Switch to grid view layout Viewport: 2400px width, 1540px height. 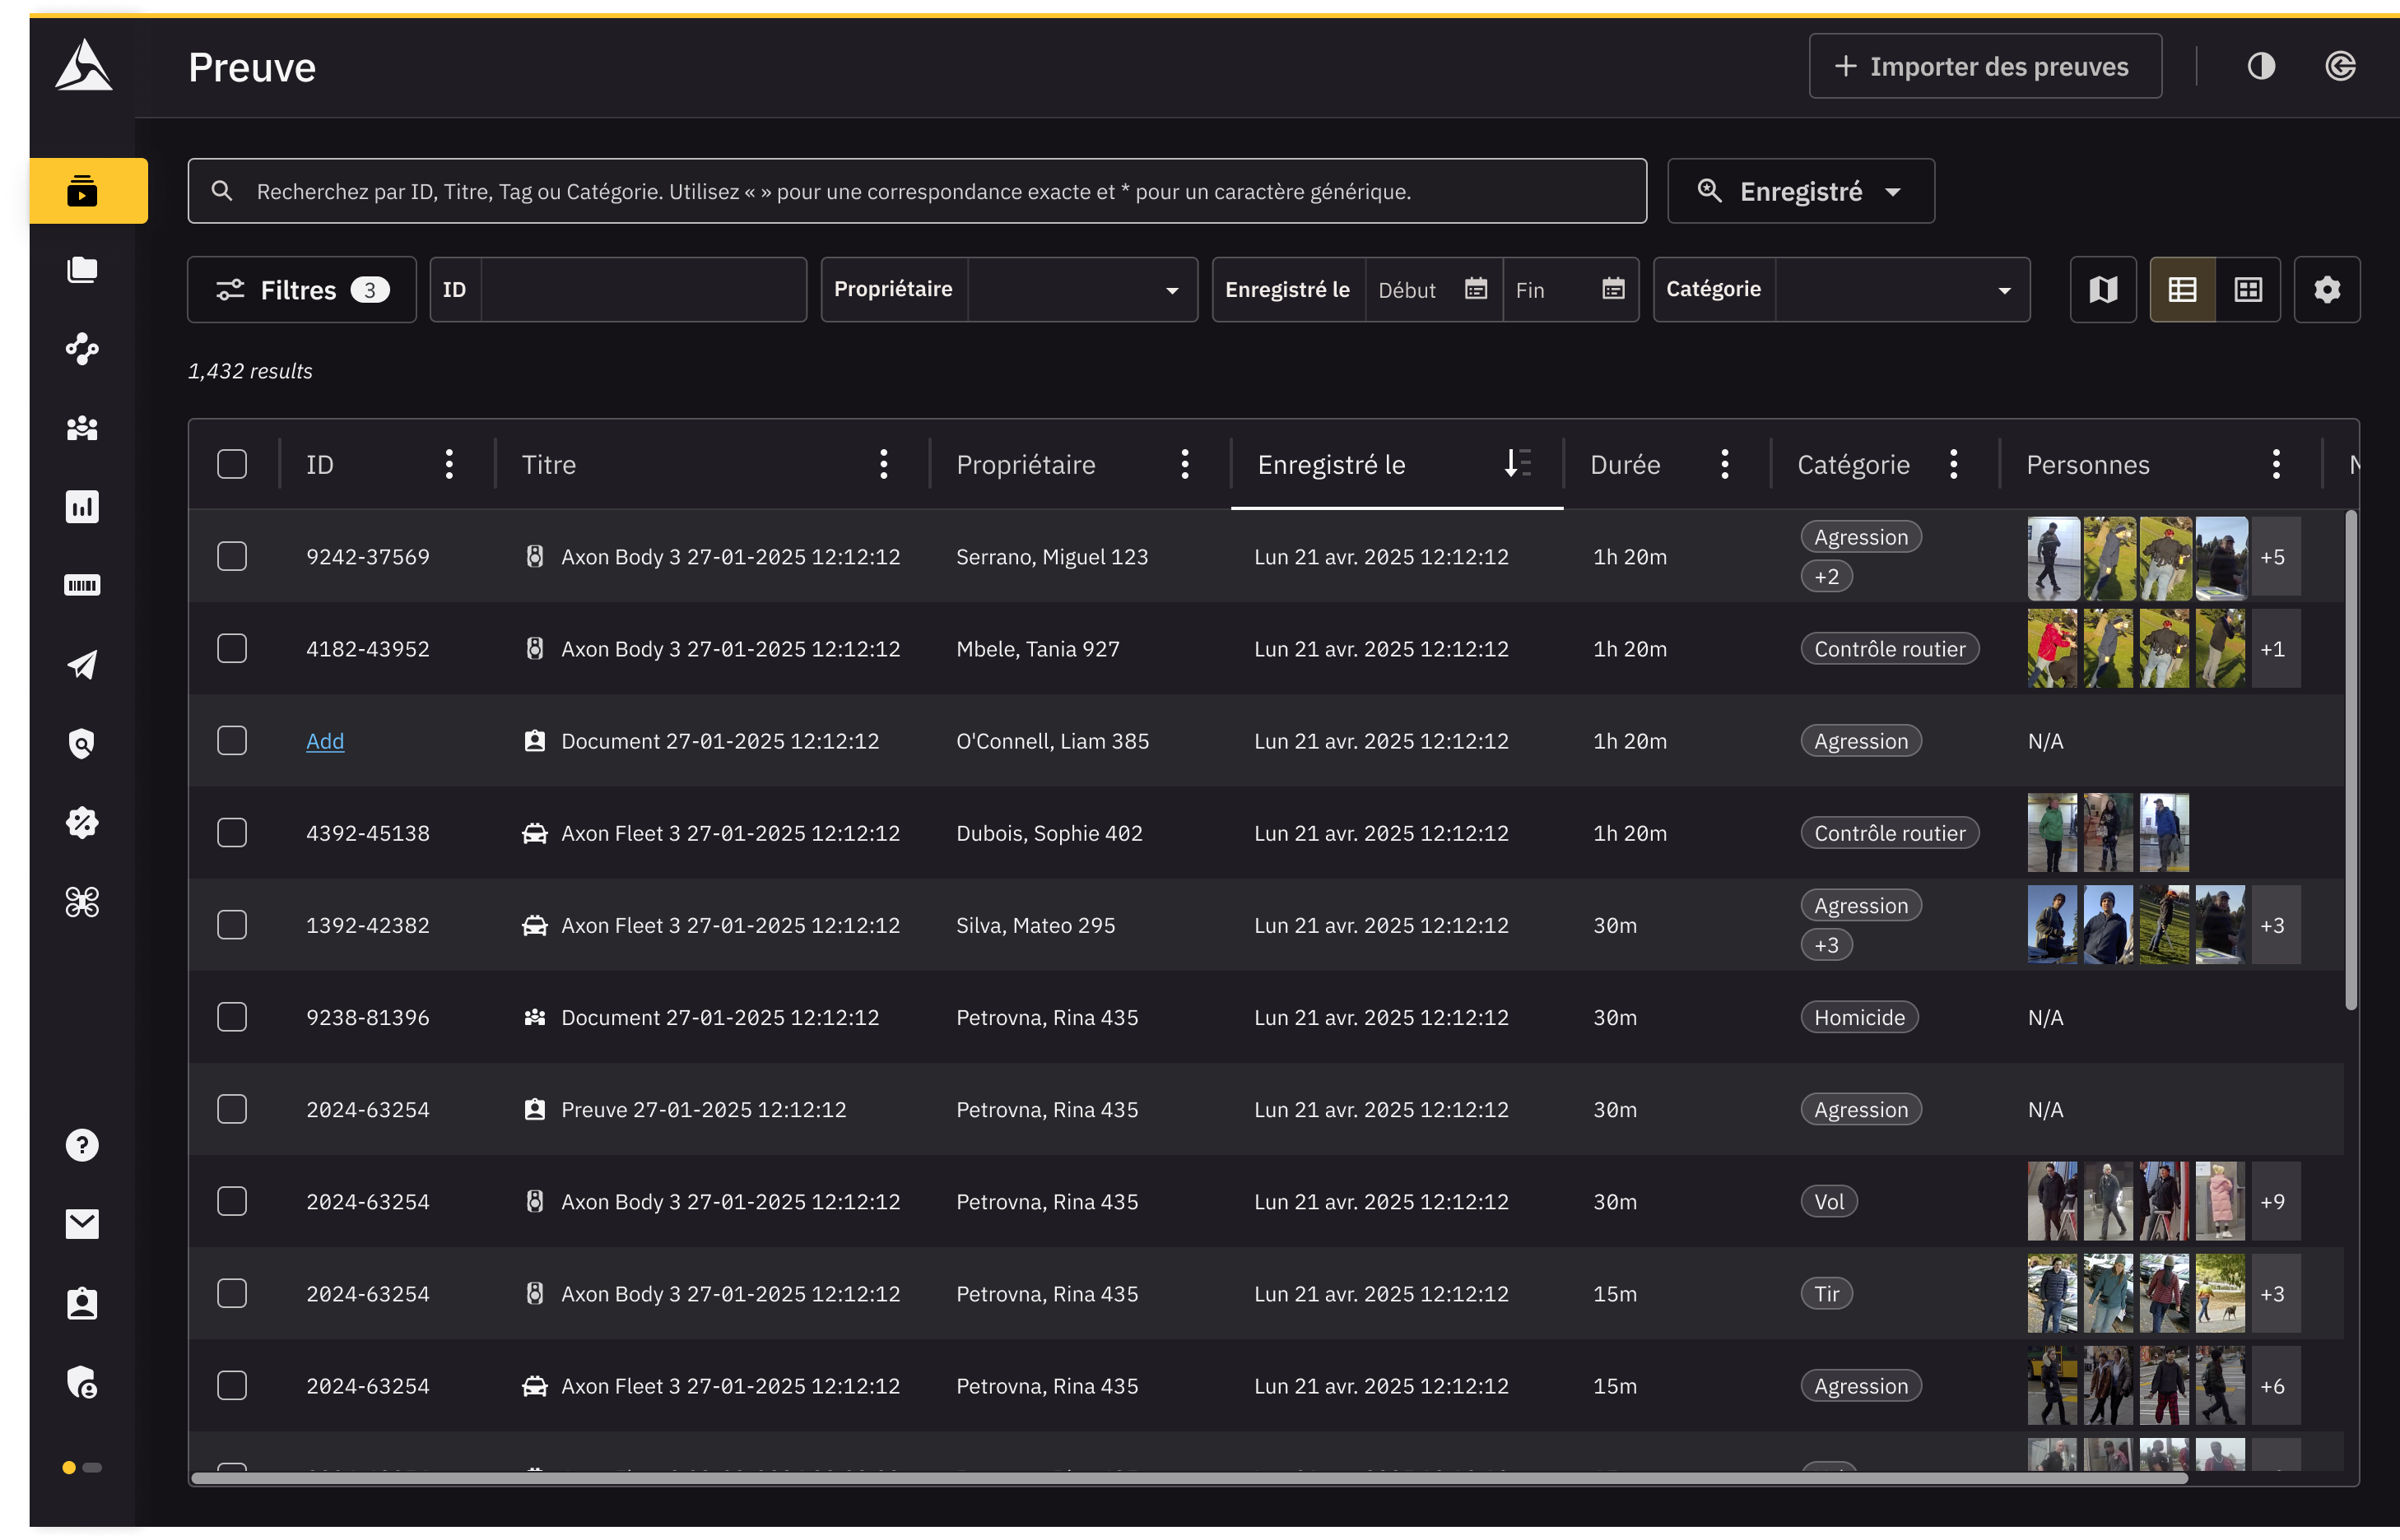coord(2248,290)
